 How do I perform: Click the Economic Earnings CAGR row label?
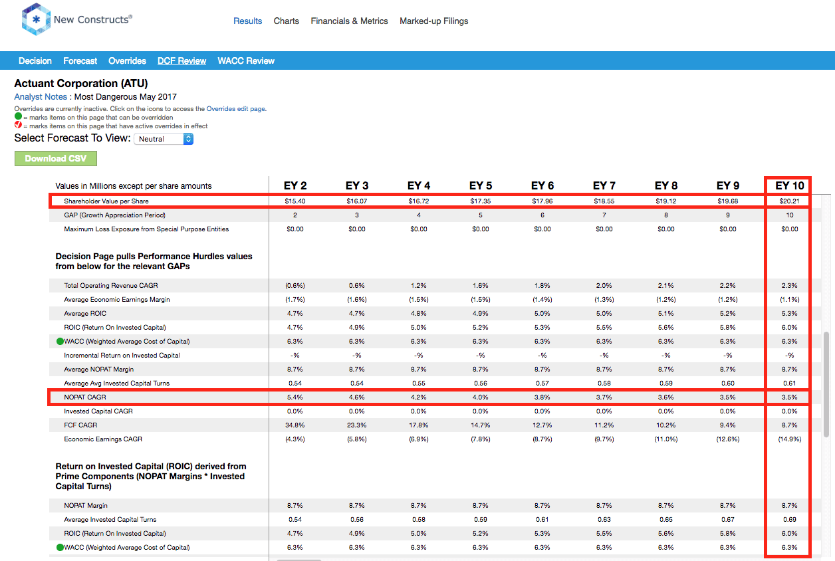[103, 439]
